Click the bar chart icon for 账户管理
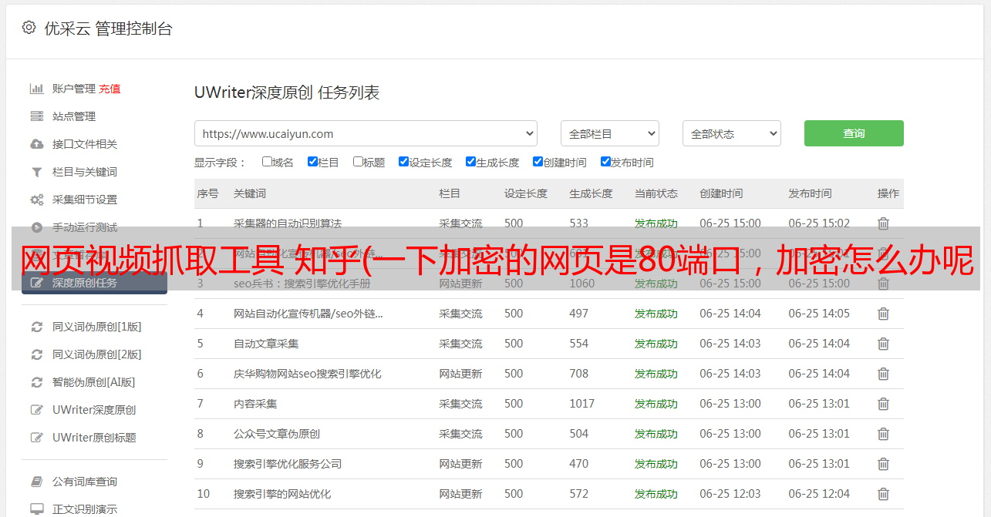Viewport: 991px width, 517px height. coord(36,89)
